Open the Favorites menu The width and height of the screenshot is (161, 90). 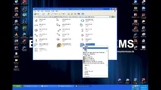click(x=47, y=11)
